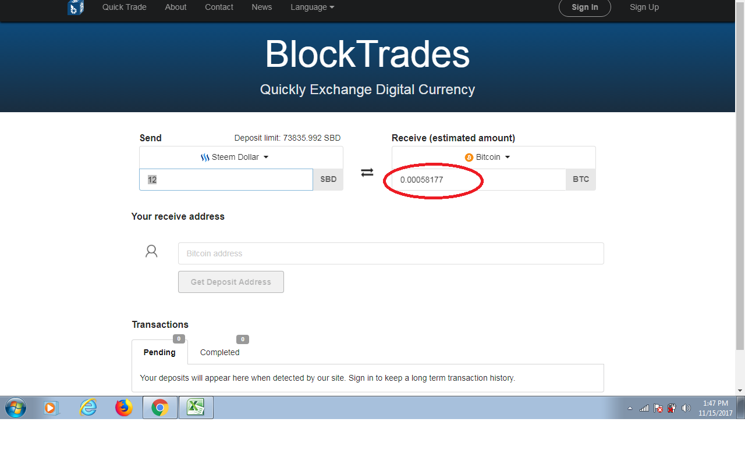Click the Steem logo in Send selector
The width and height of the screenshot is (745, 465).
(x=205, y=158)
